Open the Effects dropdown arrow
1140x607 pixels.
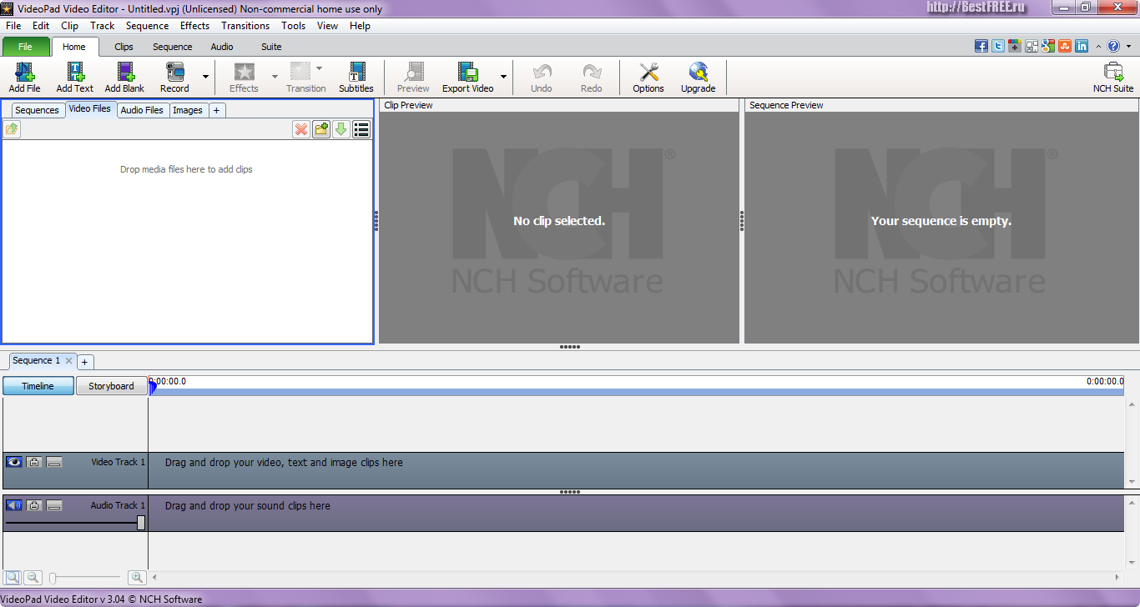275,77
